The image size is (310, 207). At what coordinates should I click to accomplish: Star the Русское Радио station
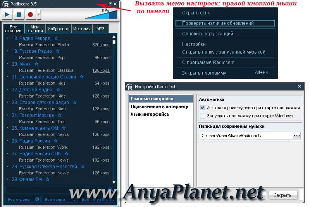58,51
